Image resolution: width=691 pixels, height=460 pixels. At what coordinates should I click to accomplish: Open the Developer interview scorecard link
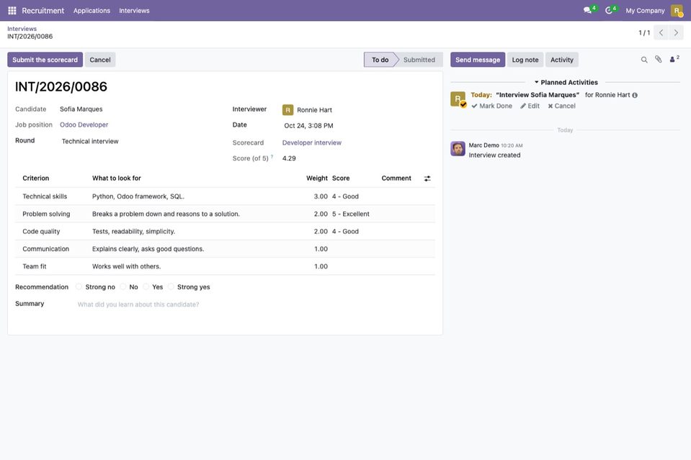[x=311, y=143]
